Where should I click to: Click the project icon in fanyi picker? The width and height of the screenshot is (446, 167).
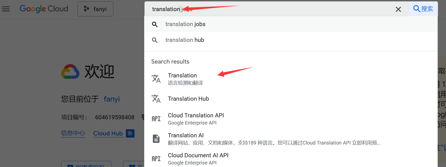(86, 9)
